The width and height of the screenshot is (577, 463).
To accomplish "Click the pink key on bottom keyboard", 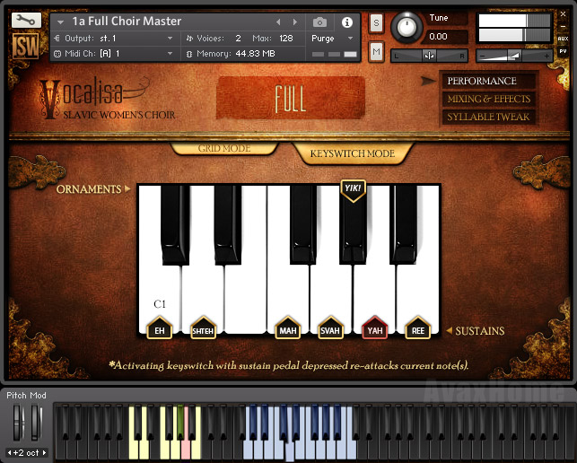I will (186, 450).
